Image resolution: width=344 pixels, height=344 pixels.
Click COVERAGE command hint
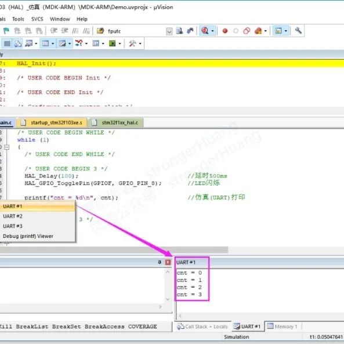[142, 327]
